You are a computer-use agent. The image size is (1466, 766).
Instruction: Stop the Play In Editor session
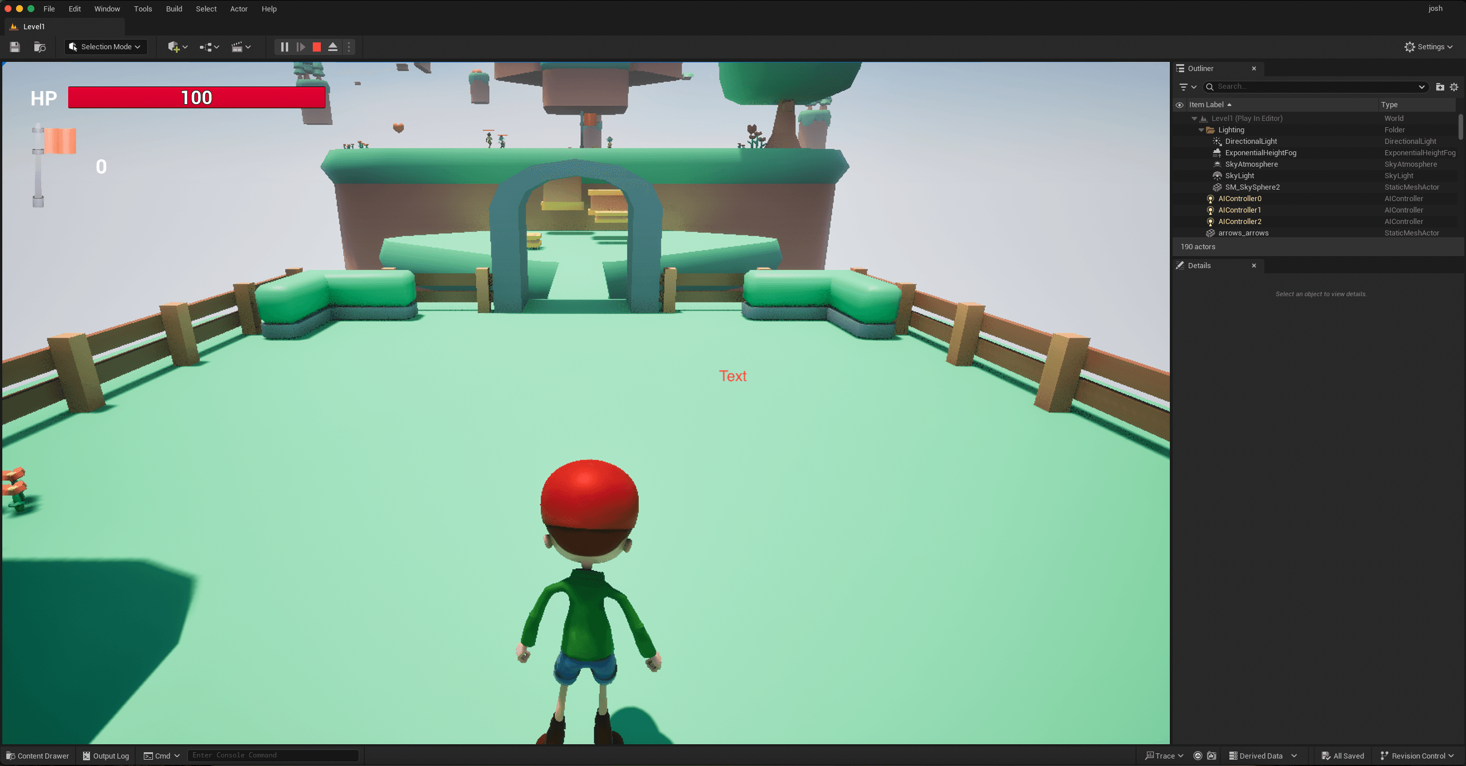click(316, 46)
